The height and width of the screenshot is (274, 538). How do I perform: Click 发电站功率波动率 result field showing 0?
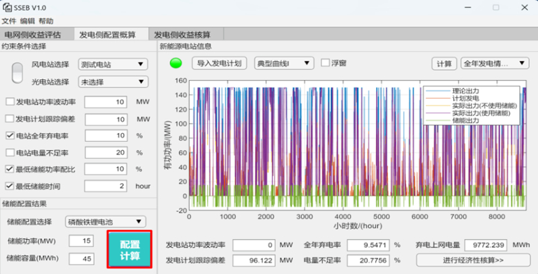point(254,245)
